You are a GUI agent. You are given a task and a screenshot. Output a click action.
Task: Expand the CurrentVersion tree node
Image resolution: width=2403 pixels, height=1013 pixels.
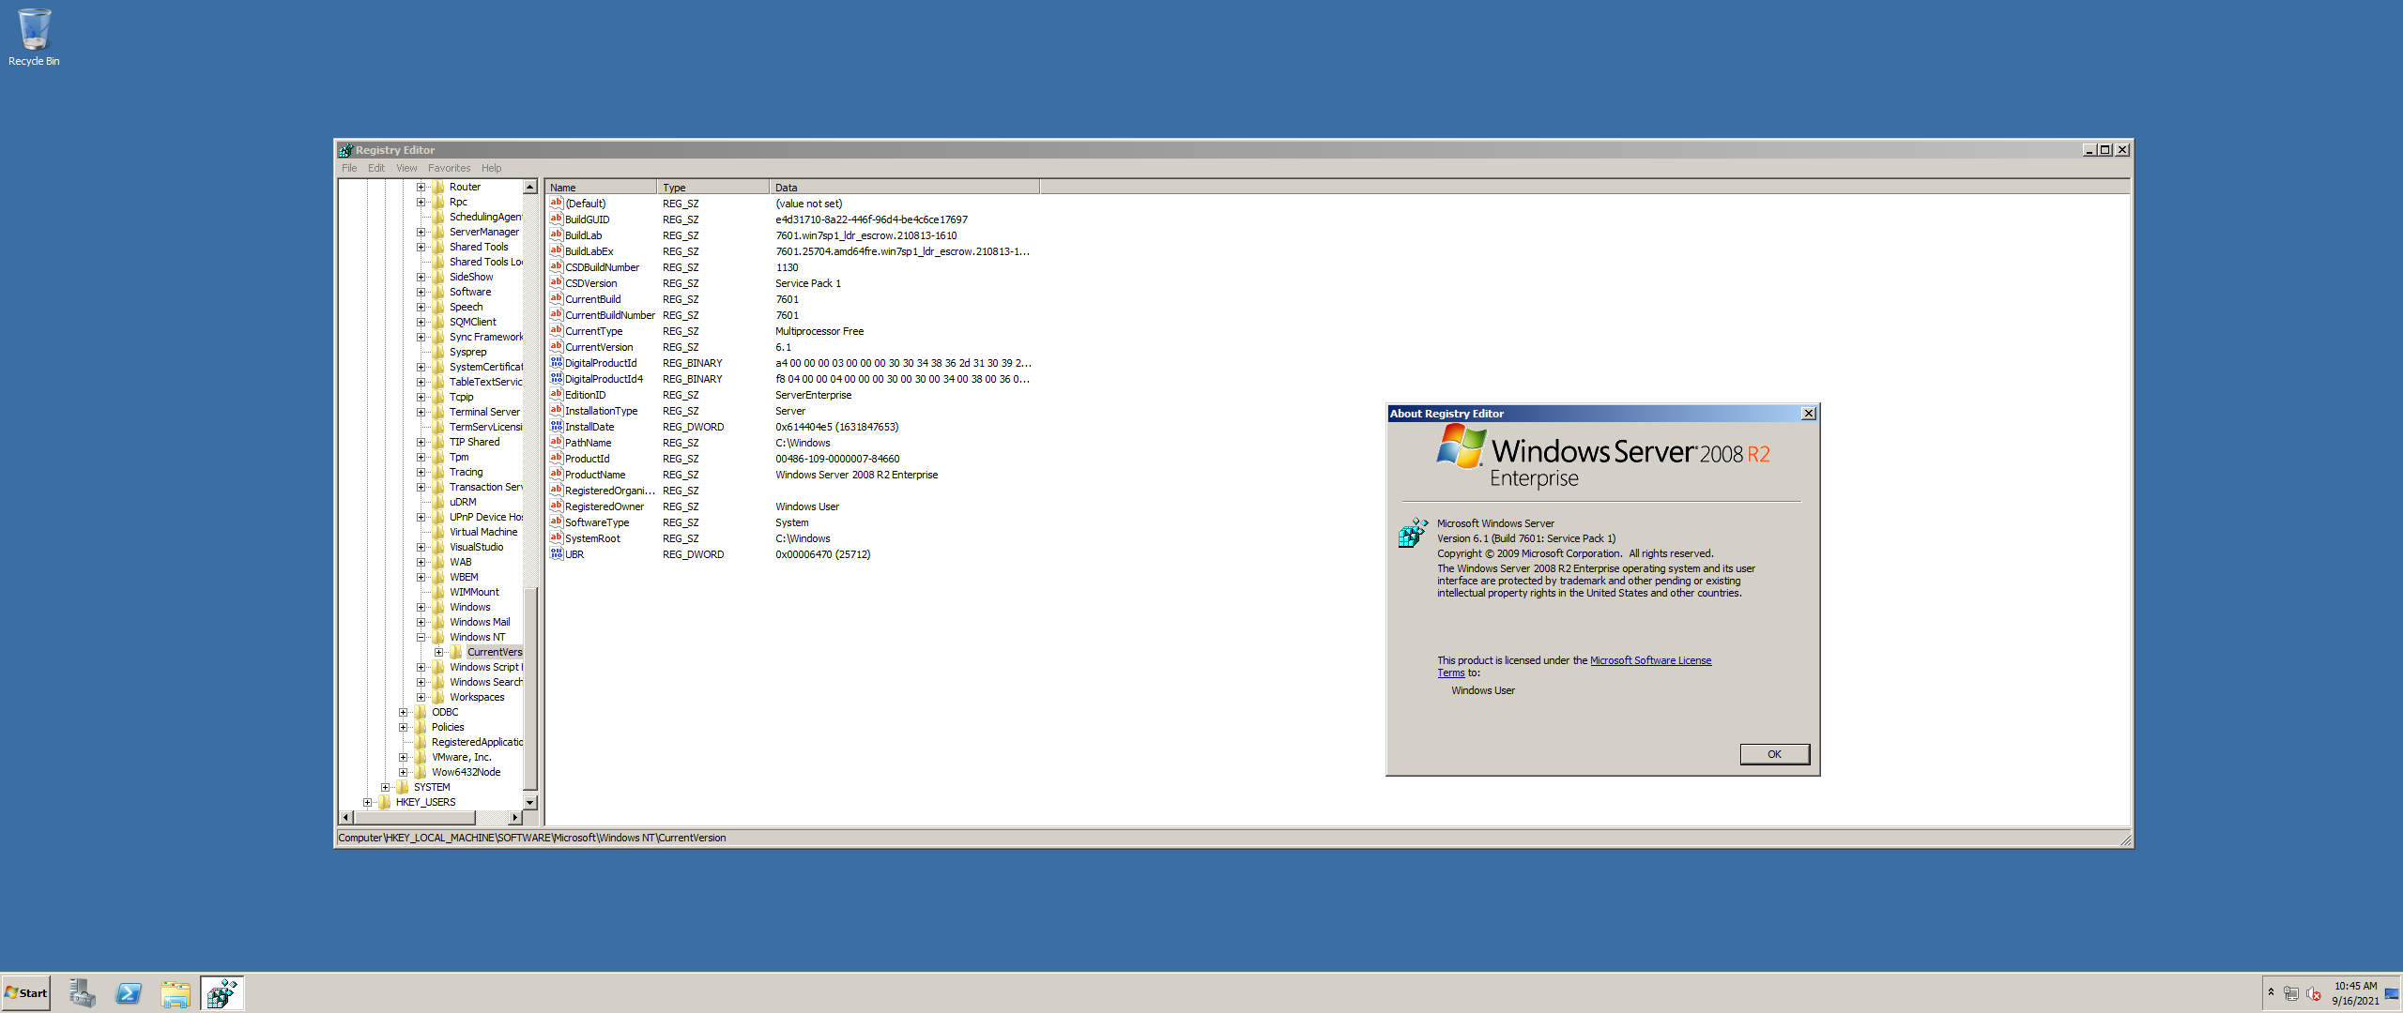pyautogui.click(x=438, y=652)
